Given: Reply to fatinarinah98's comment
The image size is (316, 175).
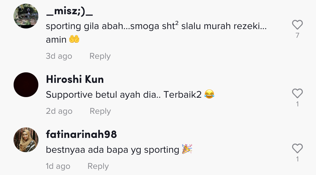Looking at the screenshot, I should coord(98,166).
